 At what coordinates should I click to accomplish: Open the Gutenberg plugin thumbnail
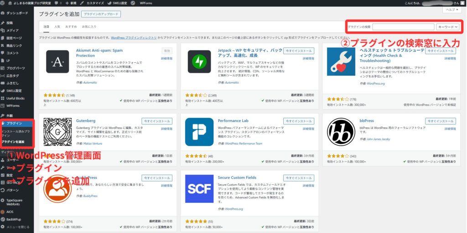point(57,132)
